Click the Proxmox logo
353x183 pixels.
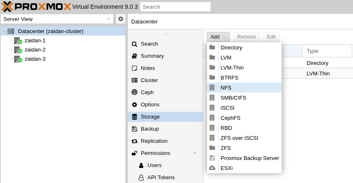click(36, 6)
